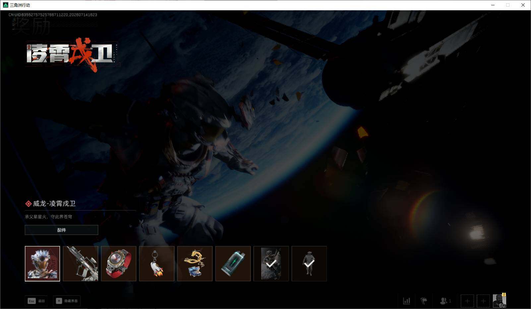Screen dimensions: 531x309
Task: Select the 威龙 operator skin reward thumbnail
Action: pyautogui.click(x=42, y=264)
